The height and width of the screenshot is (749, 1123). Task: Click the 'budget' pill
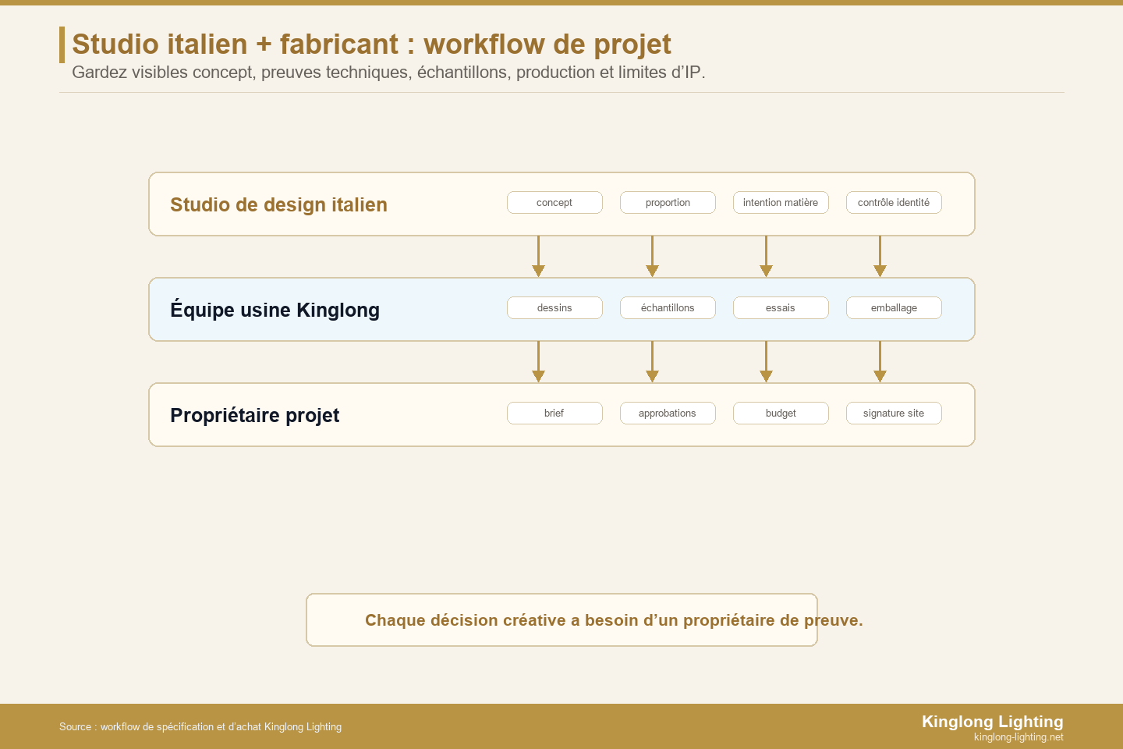[x=781, y=413]
